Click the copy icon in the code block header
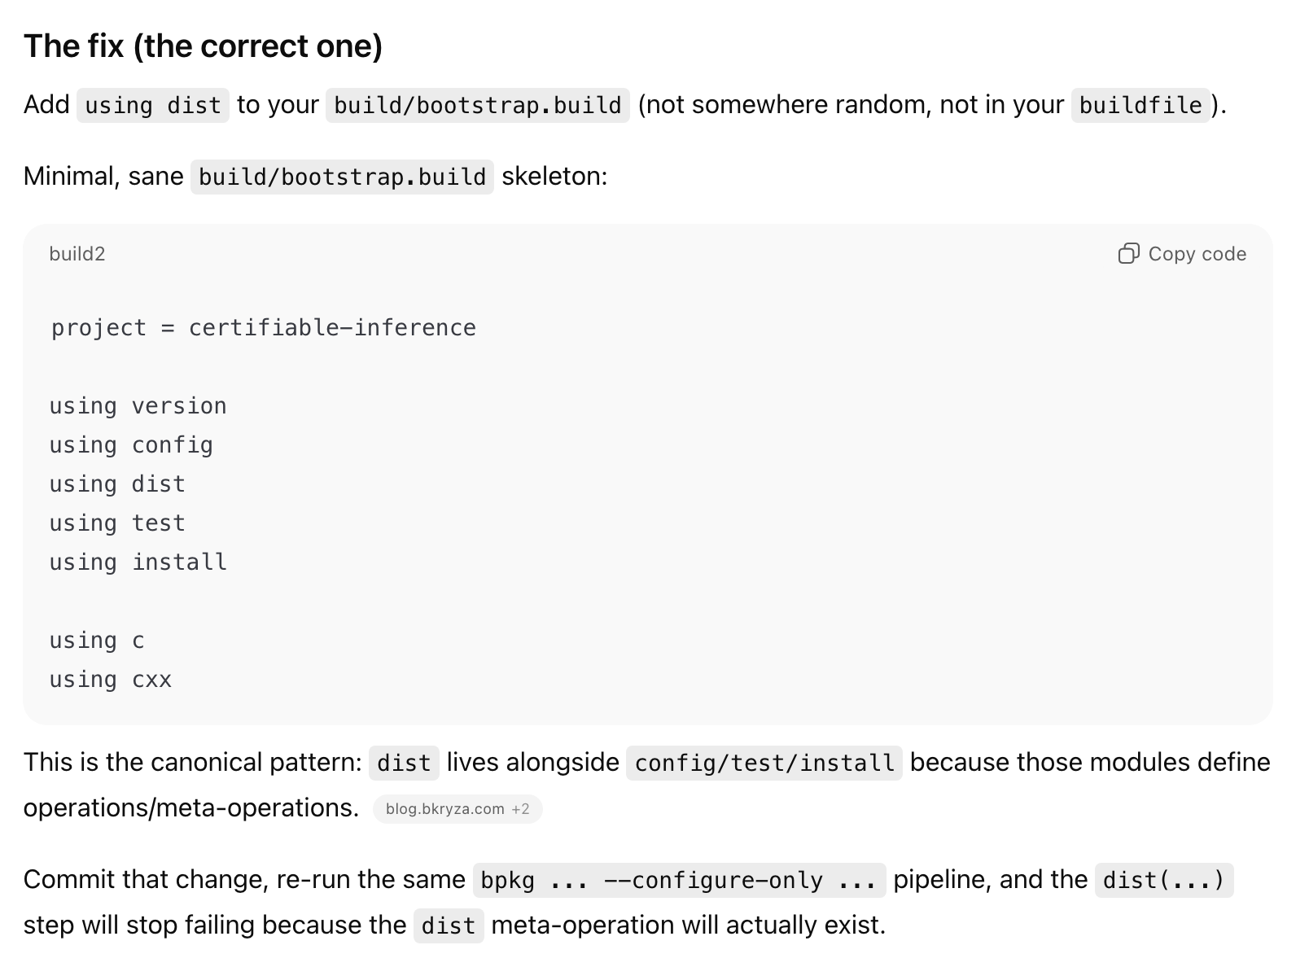Screen dimensions: 1309x967 tap(1128, 254)
